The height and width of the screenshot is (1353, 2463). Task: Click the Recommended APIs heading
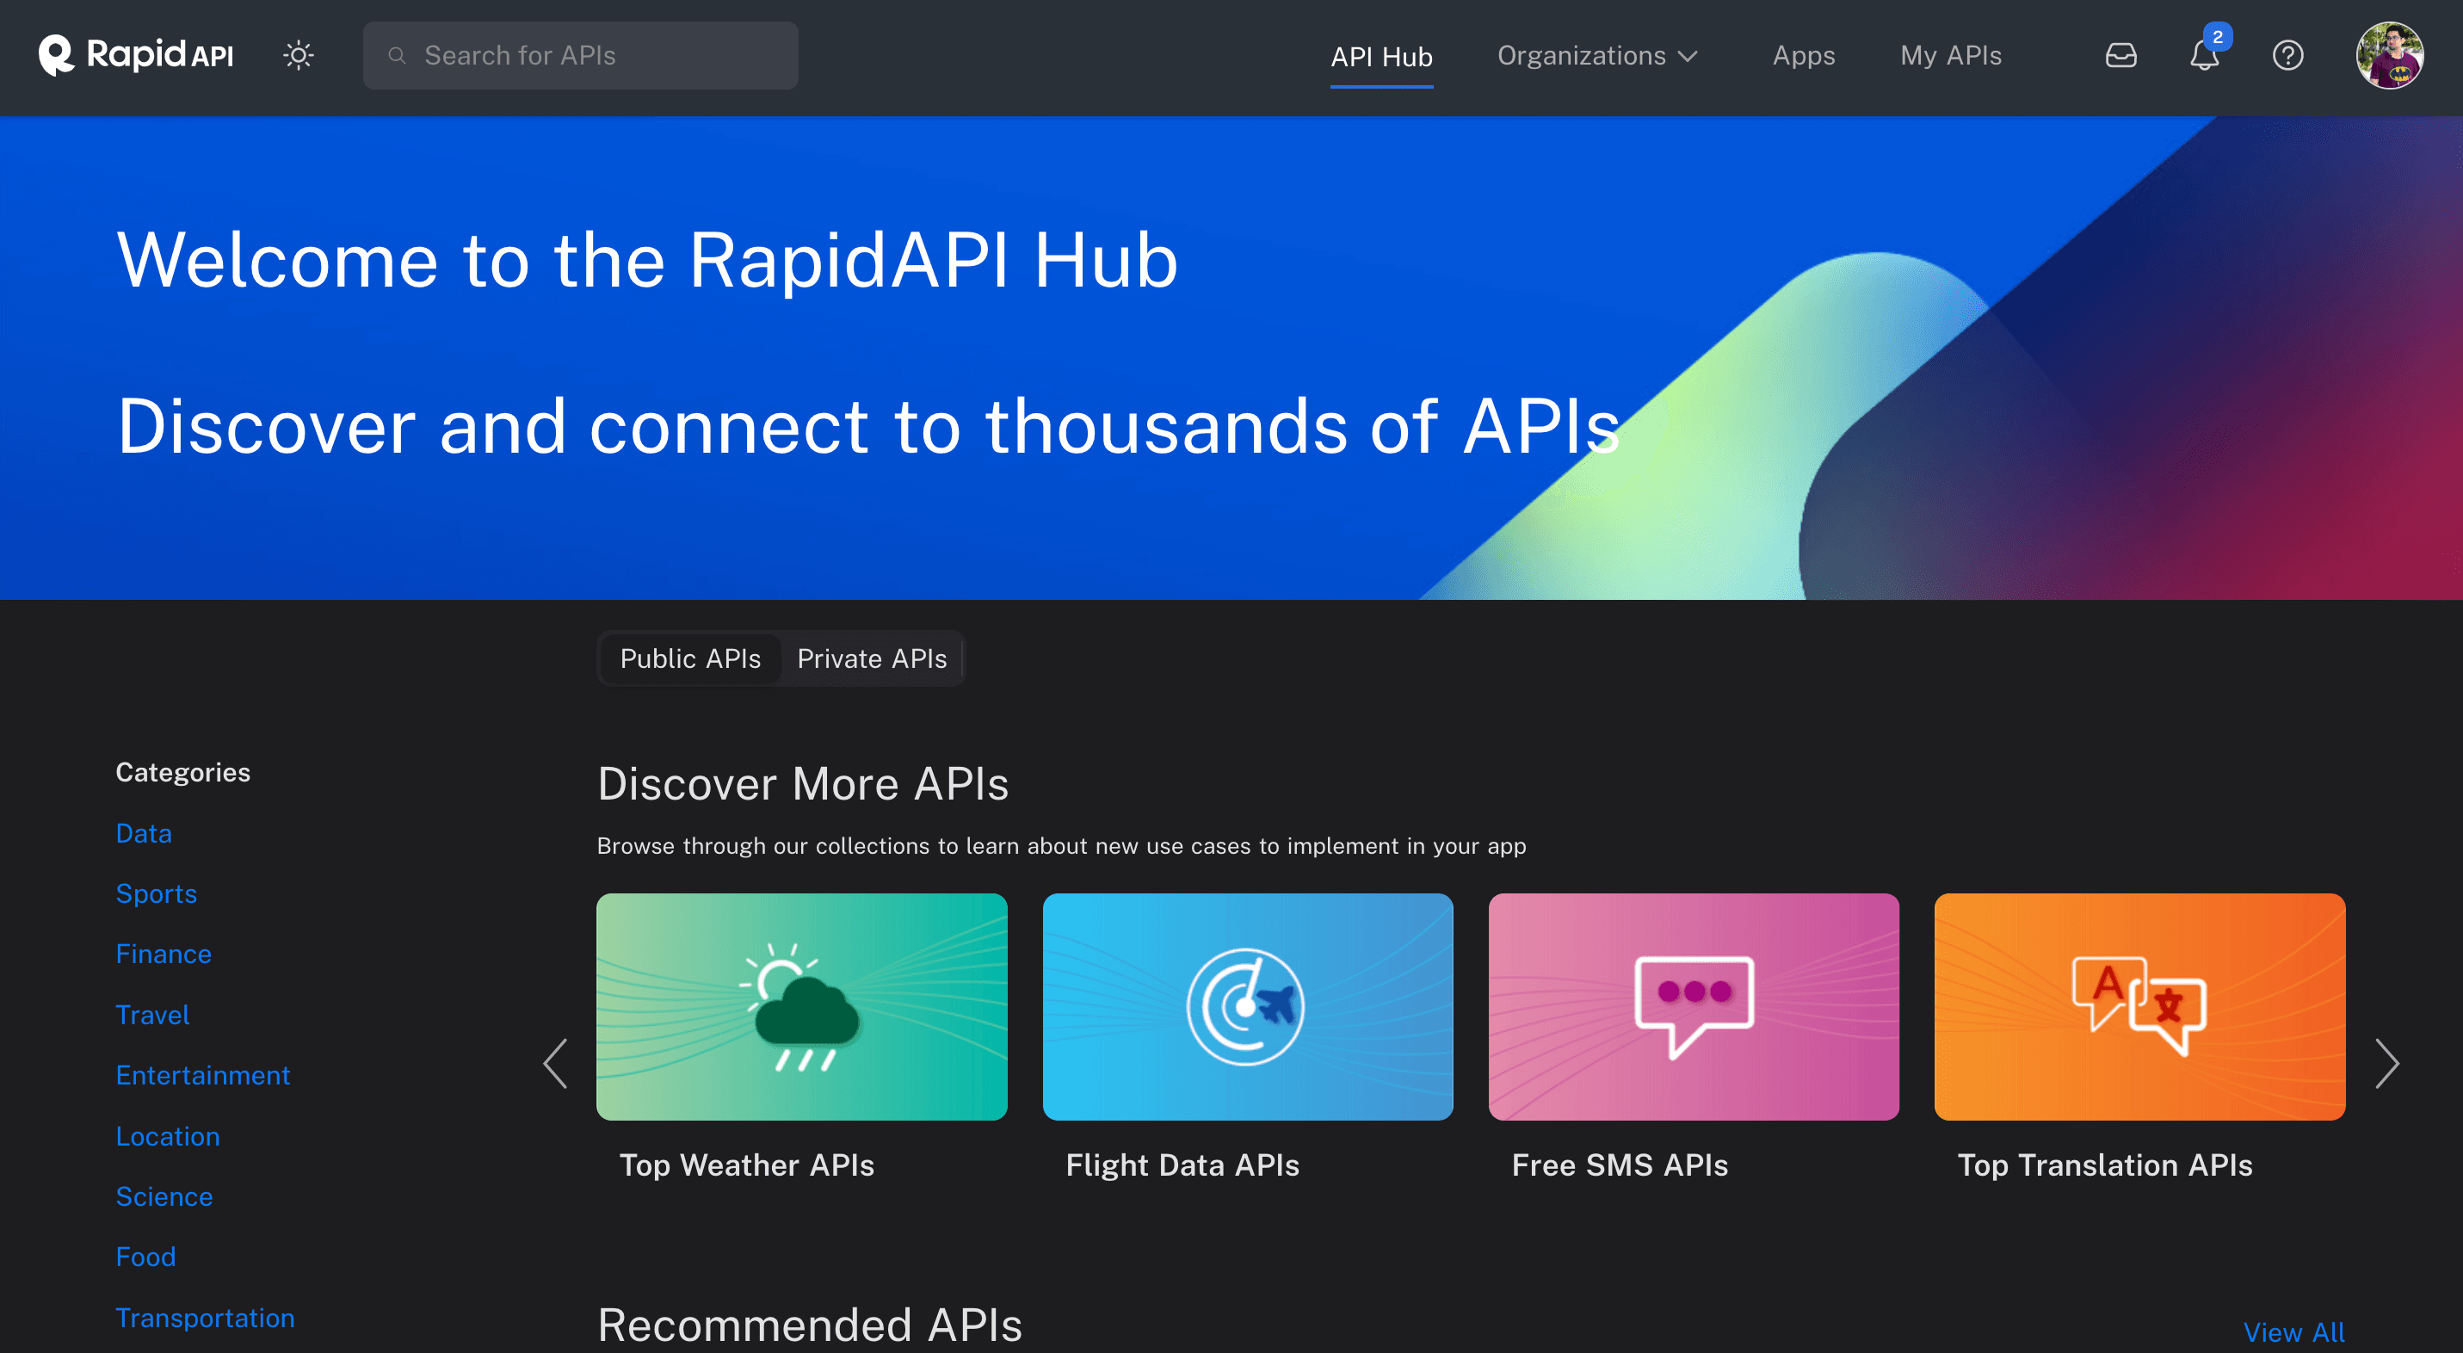coord(809,1325)
